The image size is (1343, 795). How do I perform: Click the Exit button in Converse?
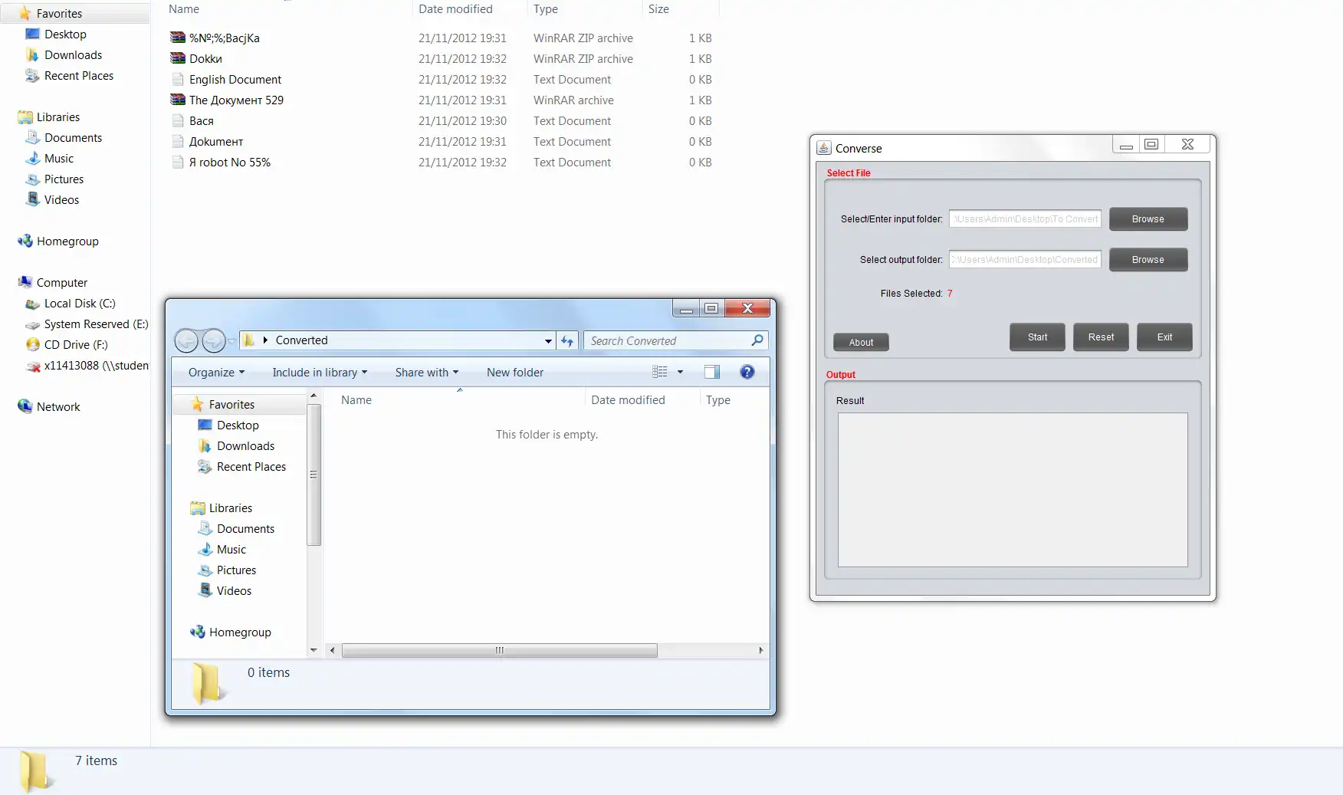click(1164, 337)
